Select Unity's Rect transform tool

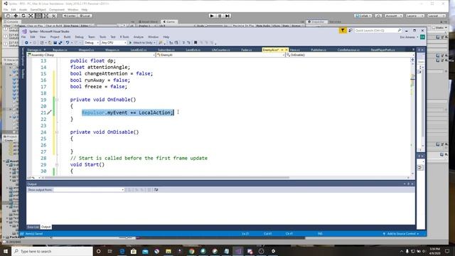click(38, 16)
